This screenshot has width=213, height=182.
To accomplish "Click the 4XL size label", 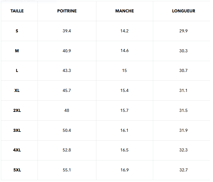I will pos(17,150).
